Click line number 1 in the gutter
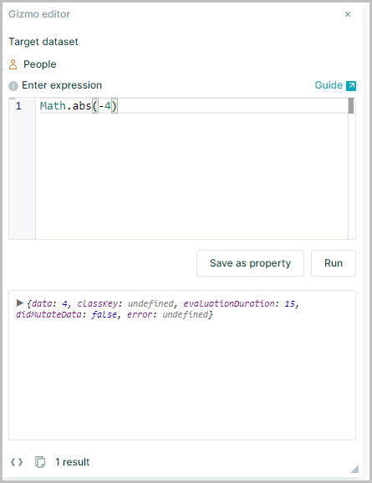 point(18,106)
